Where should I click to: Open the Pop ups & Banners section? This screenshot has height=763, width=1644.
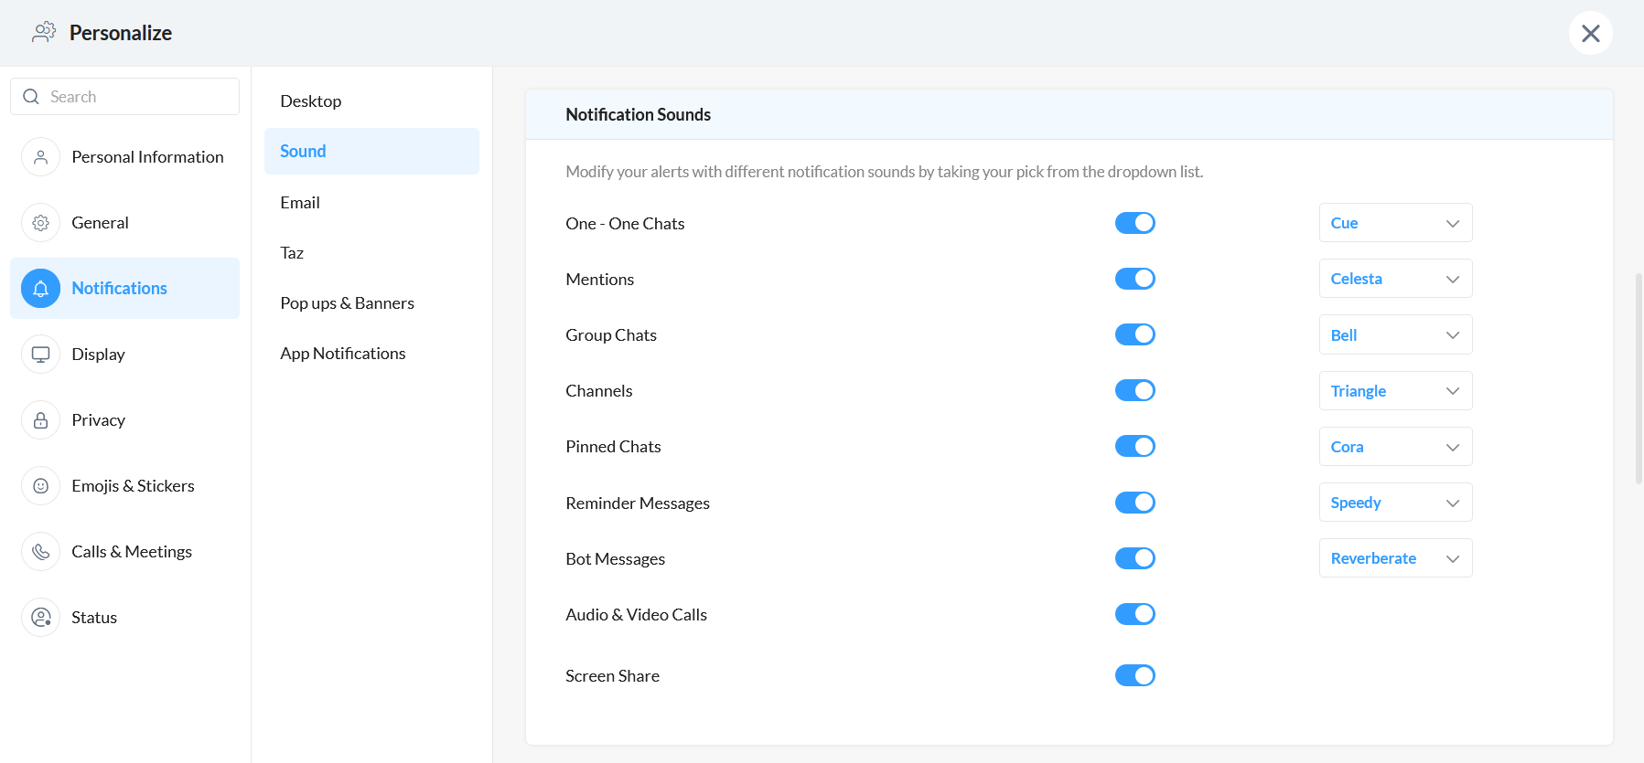point(348,303)
